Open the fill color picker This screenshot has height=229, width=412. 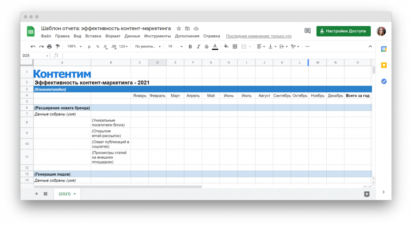pyautogui.click(x=226, y=47)
